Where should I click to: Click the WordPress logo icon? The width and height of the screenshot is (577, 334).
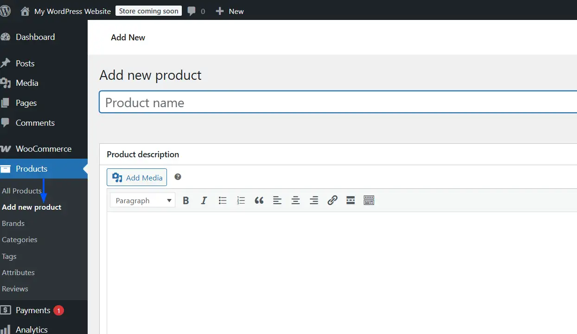click(5, 11)
